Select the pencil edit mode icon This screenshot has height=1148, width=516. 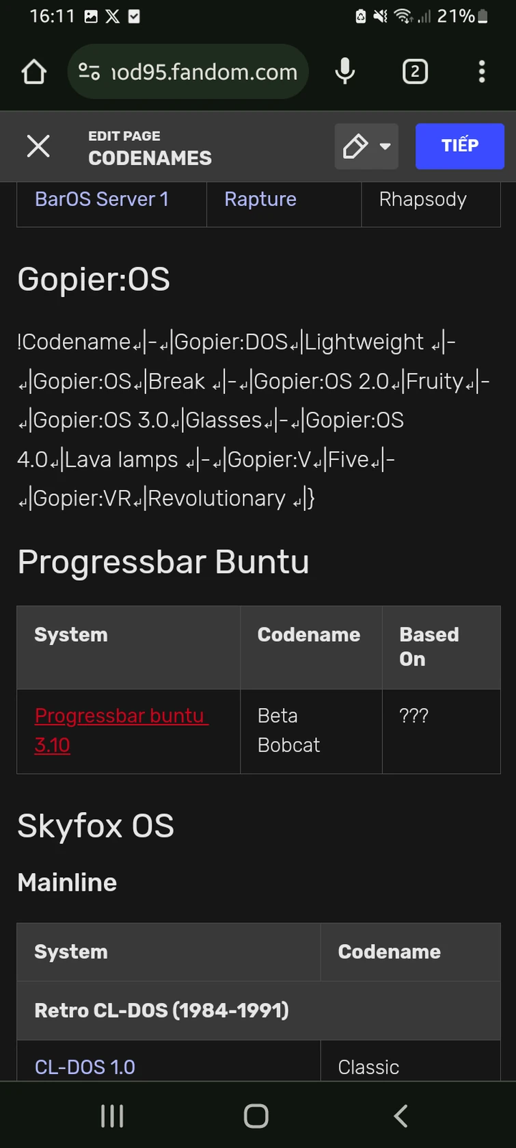point(356,146)
